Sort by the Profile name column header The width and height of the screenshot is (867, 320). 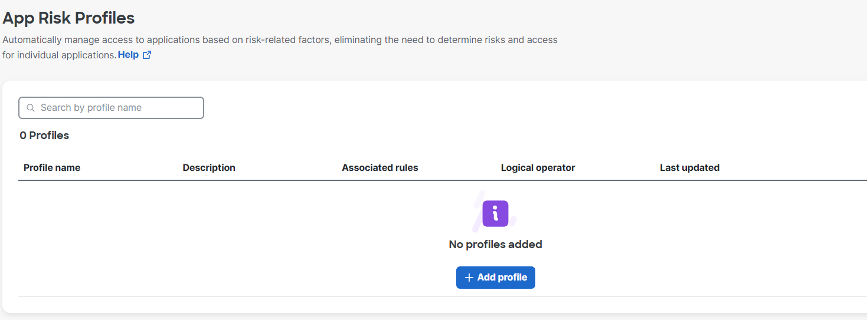tap(52, 167)
